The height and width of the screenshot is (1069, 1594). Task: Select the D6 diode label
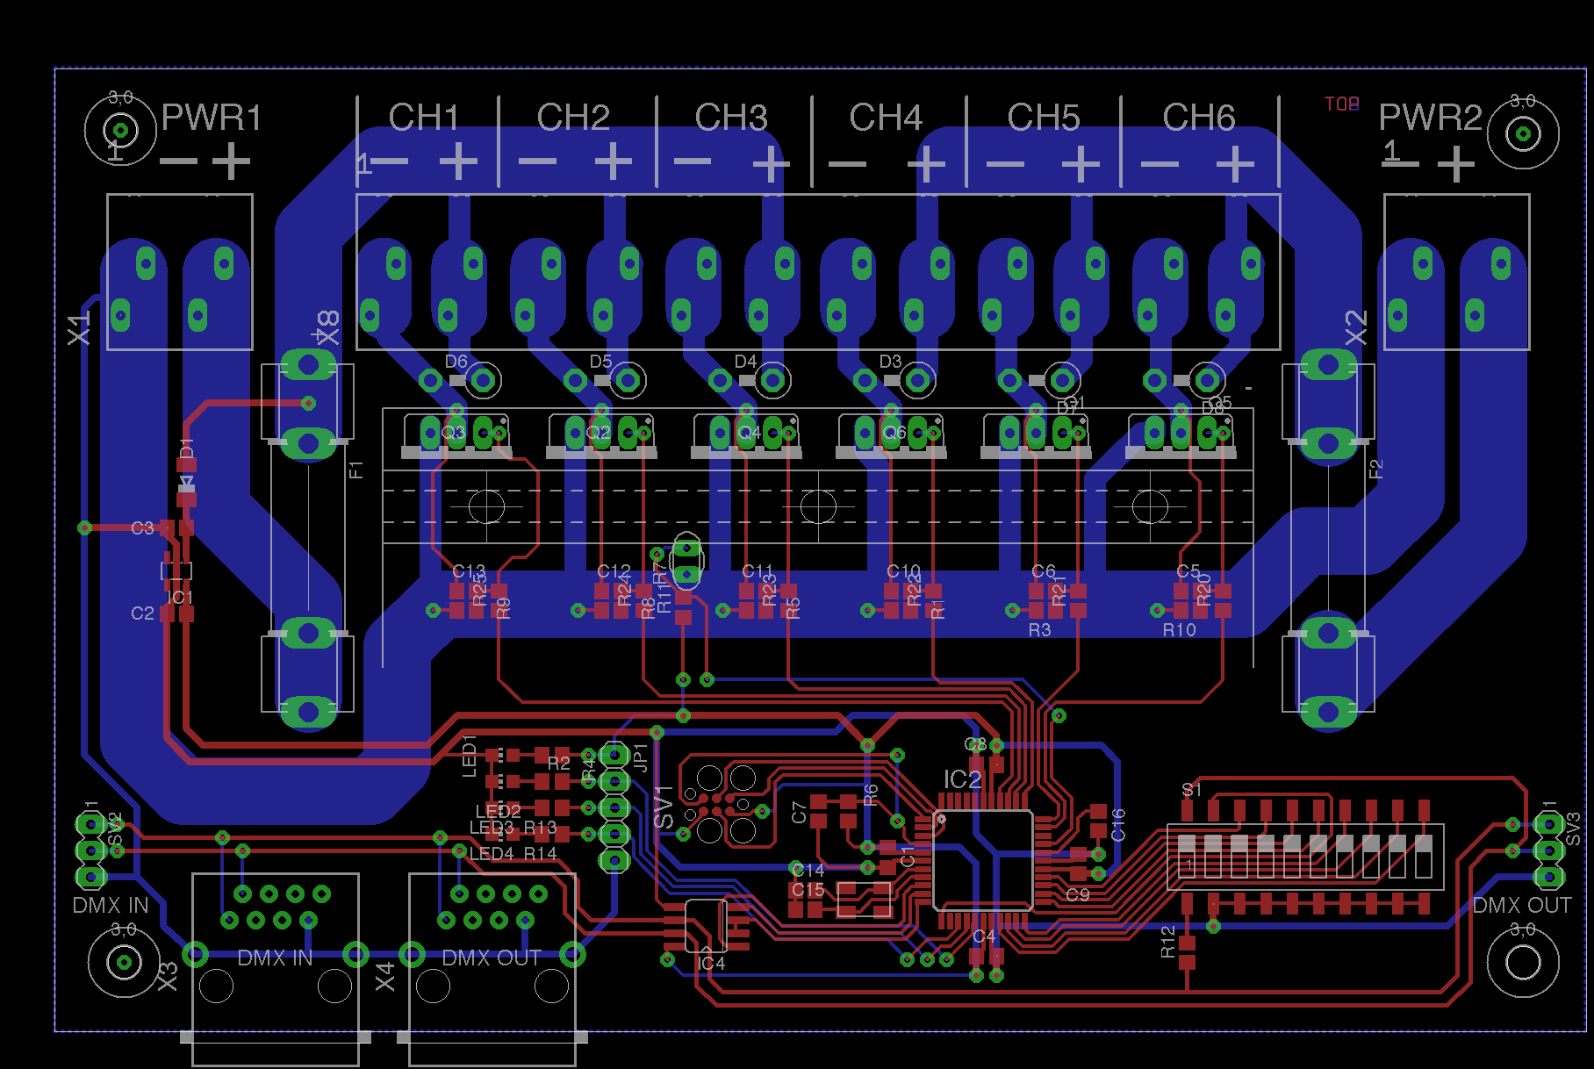coord(456,362)
